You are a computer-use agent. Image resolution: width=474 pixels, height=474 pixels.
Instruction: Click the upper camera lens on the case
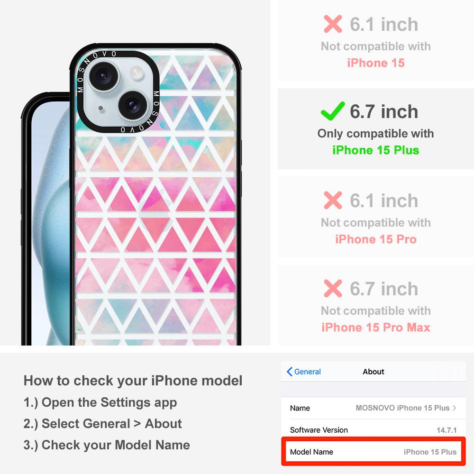click(103, 75)
